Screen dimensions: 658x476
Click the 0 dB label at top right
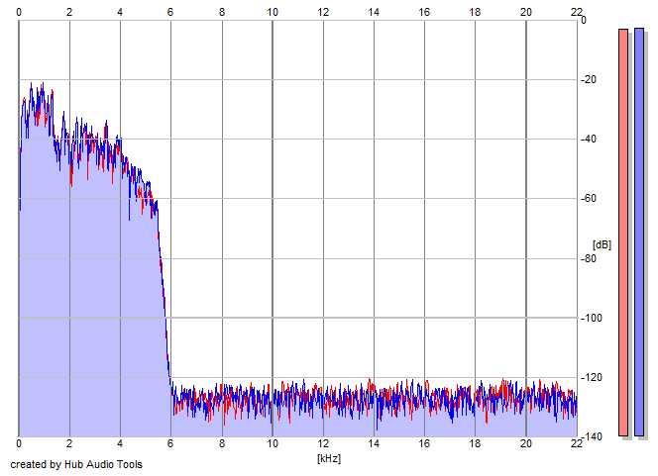point(584,20)
